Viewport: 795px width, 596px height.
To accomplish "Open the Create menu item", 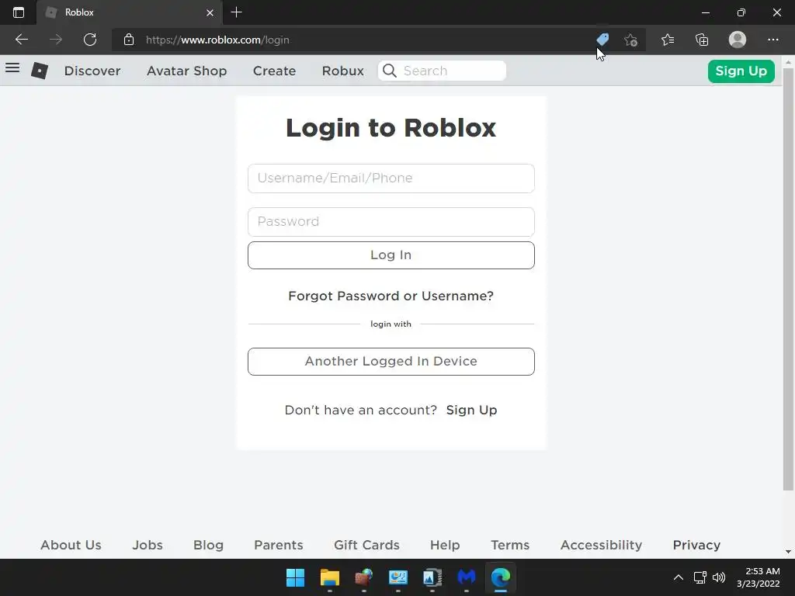I will point(274,71).
